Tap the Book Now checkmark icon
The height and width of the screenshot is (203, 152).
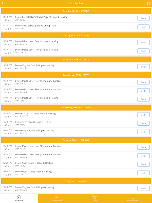click(19, 197)
